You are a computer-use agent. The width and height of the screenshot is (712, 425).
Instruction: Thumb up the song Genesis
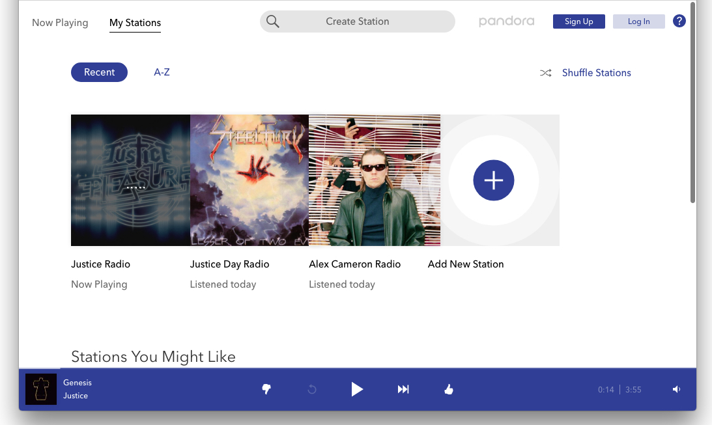click(449, 389)
